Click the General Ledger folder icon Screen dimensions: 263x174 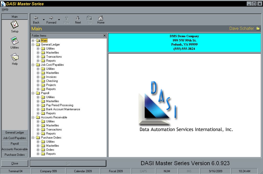coord(38,45)
